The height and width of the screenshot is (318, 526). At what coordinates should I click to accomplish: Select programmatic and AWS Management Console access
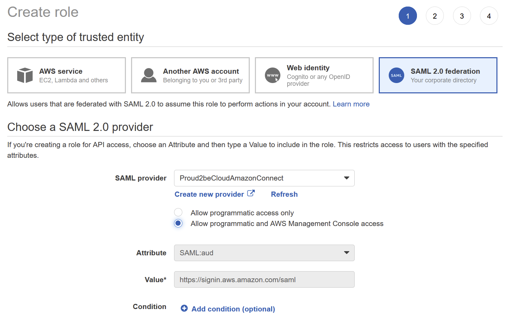pyautogui.click(x=178, y=223)
